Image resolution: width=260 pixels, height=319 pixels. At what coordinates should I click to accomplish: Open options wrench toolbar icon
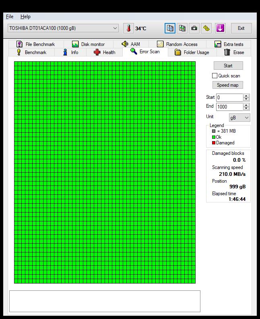pyautogui.click(x=206, y=28)
